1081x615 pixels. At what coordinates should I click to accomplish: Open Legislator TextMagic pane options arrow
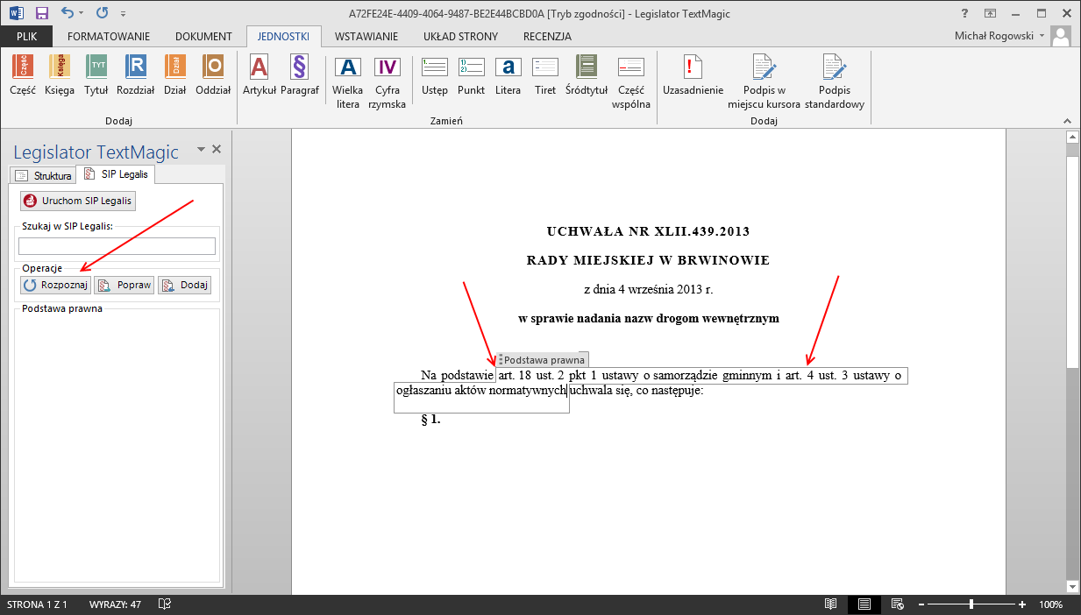[x=200, y=150]
